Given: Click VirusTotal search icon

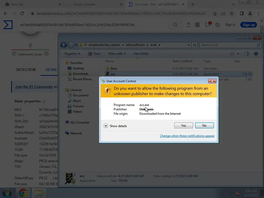Looking at the screenshot, I should point(175,25).
